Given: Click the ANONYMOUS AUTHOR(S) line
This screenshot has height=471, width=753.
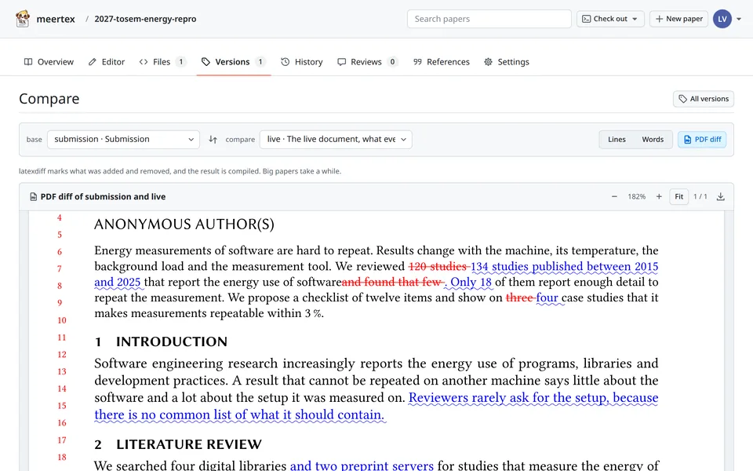Looking at the screenshot, I should (x=184, y=224).
